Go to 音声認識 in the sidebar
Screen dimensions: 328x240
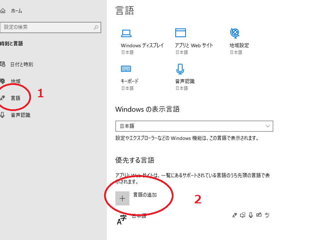(20, 115)
